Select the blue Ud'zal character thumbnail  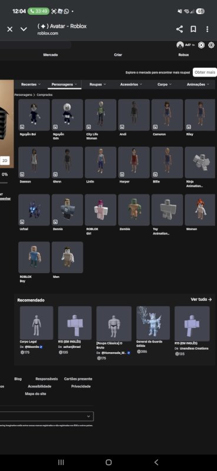click(34, 210)
